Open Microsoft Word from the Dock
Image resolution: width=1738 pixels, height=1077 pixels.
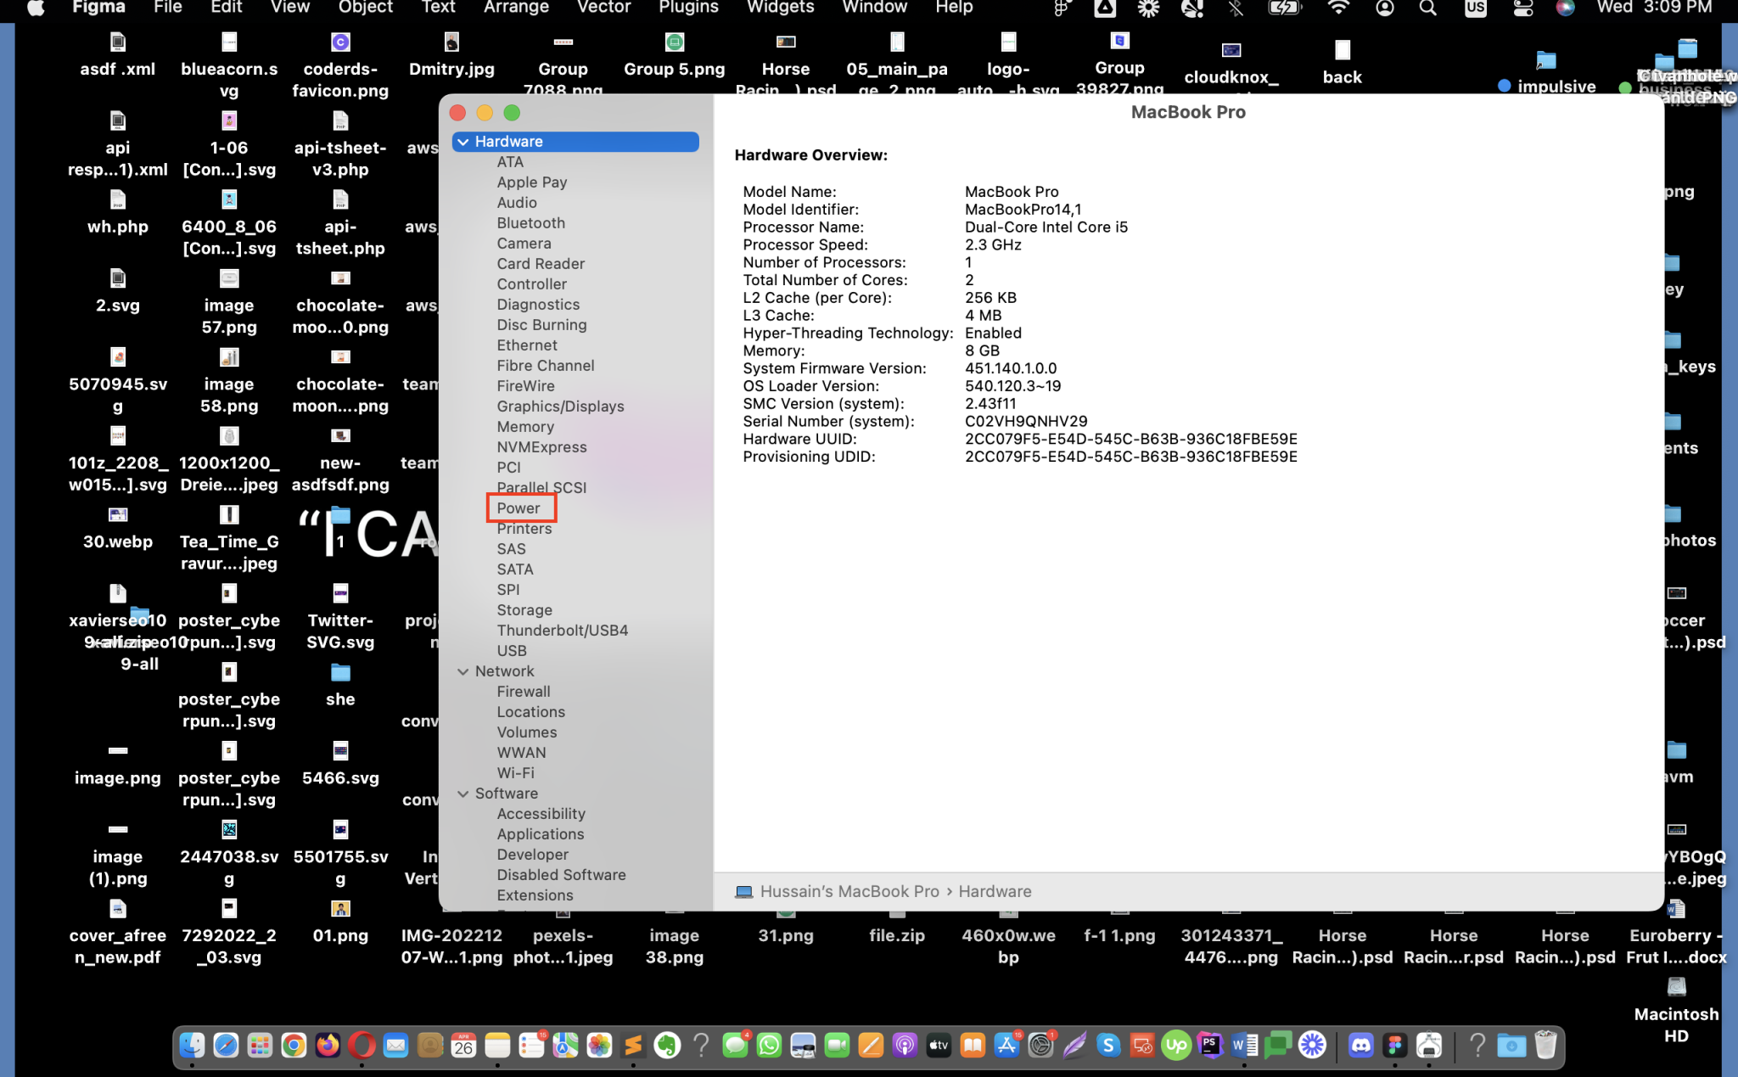(x=1245, y=1046)
